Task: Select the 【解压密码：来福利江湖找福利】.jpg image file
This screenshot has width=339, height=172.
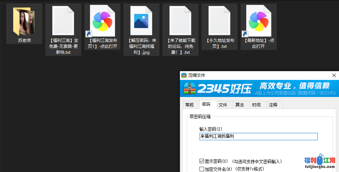Action: click(141, 21)
